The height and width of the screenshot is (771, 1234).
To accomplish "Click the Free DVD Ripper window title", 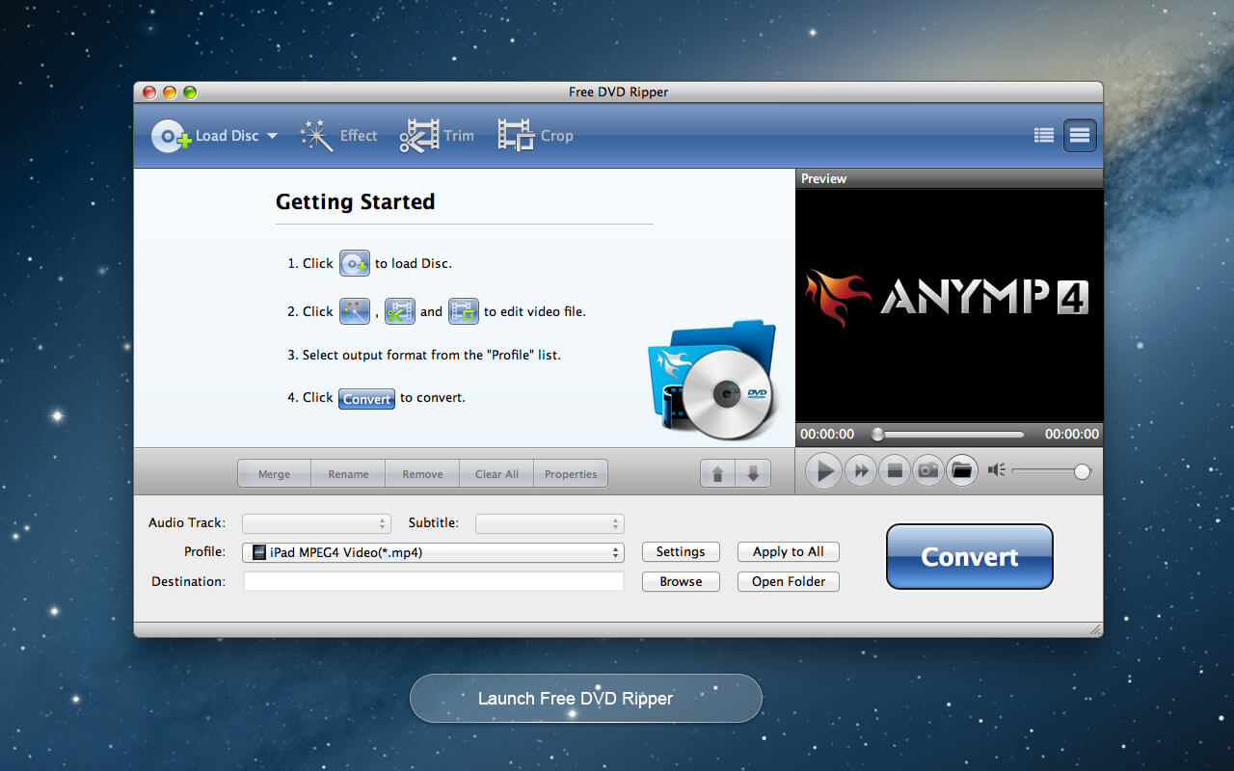I will 618,92.
